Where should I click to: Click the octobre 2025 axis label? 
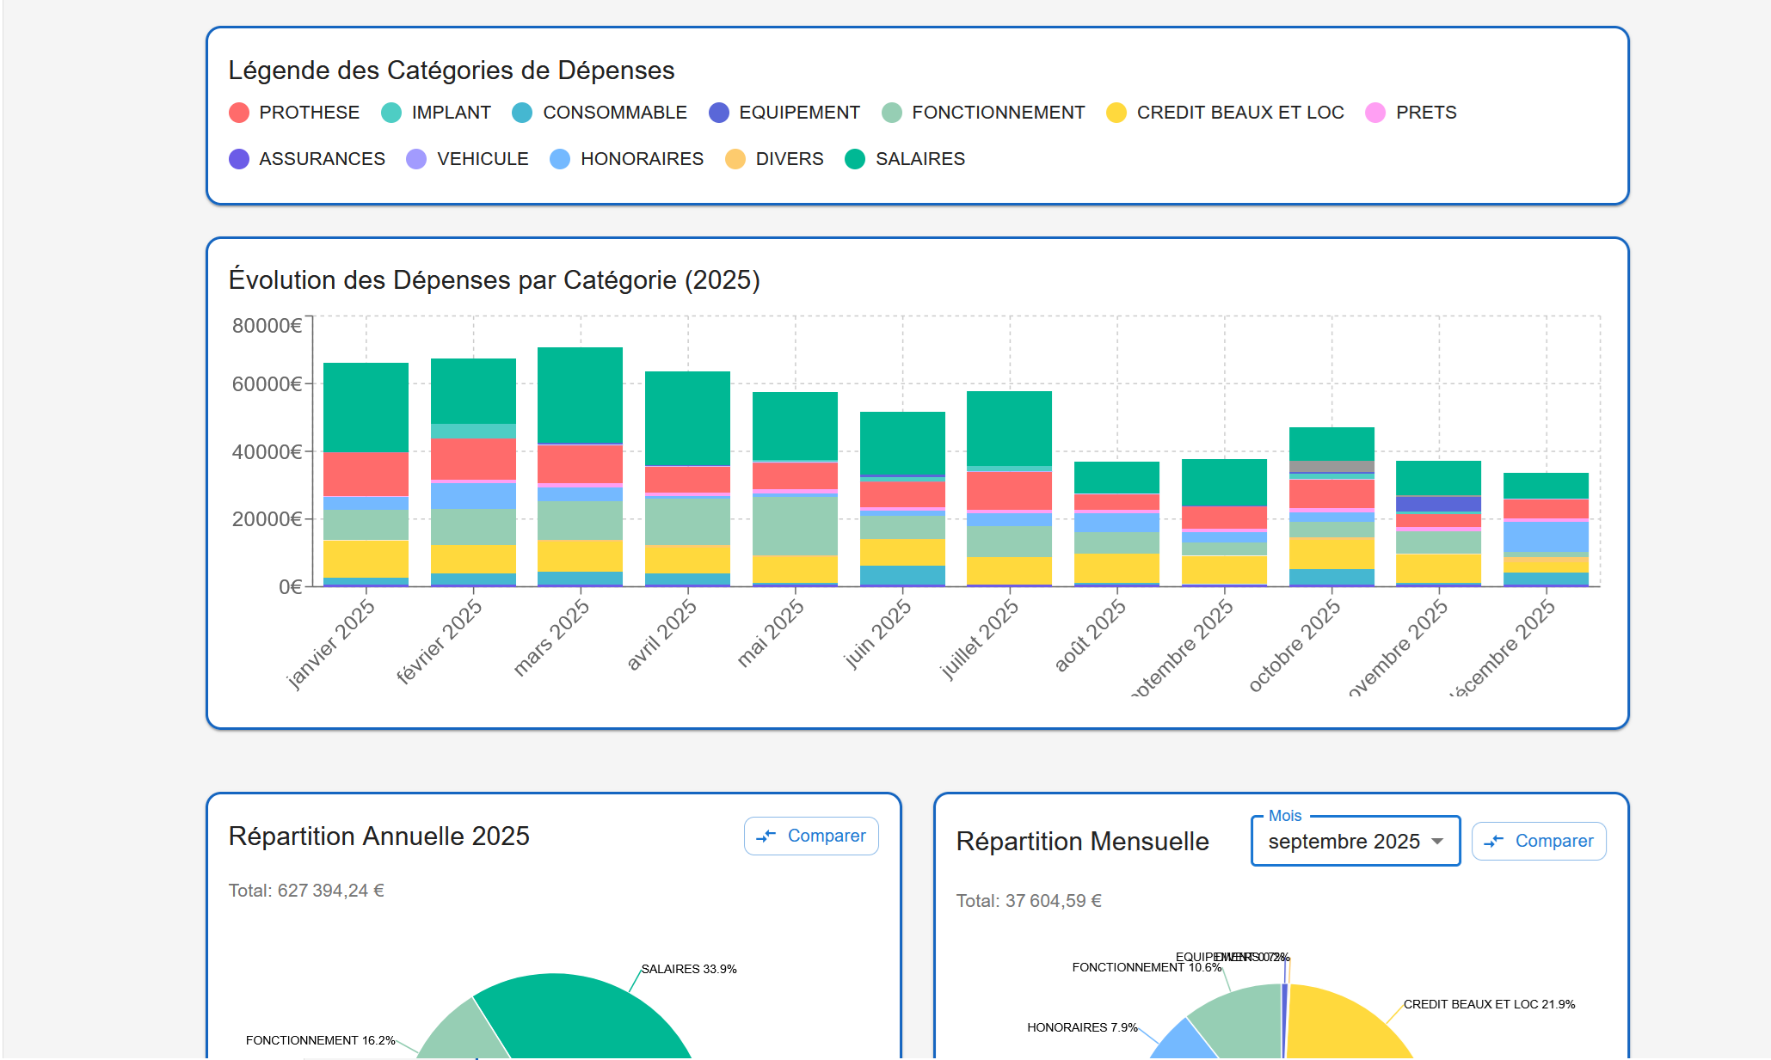pos(1295,645)
